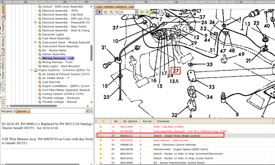Click the basket icon for part 86019436
Image resolution: width=275 pixels, height=165 pixels.
point(101,158)
